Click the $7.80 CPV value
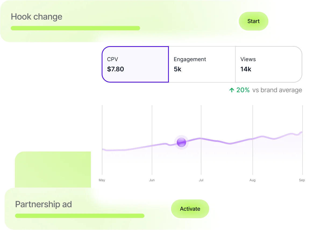 pyautogui.click(x=116, y=69)
